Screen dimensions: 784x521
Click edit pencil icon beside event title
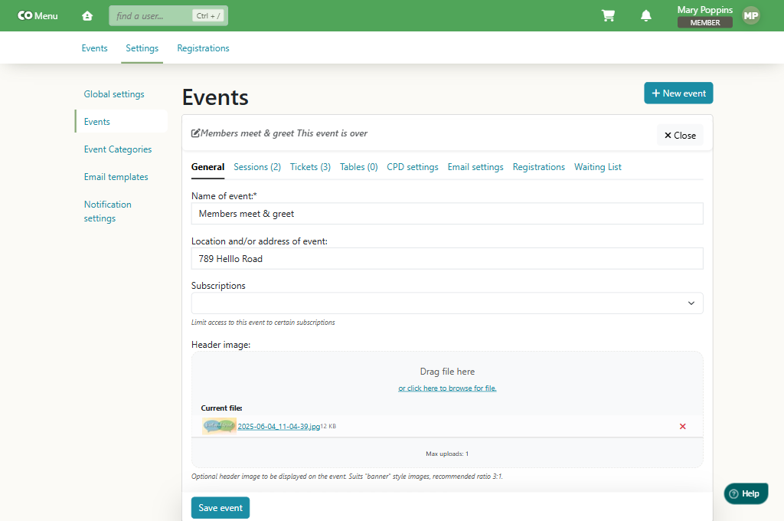[195, 133]
